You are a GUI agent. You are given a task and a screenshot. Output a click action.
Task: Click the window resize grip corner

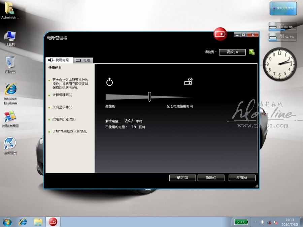click(x=257, y=186)
